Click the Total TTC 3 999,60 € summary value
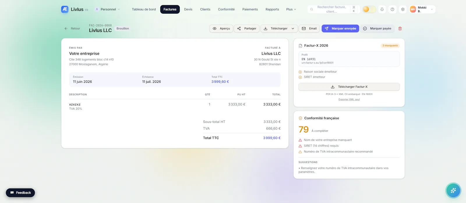The image size is (466, 203). point(220,82)
